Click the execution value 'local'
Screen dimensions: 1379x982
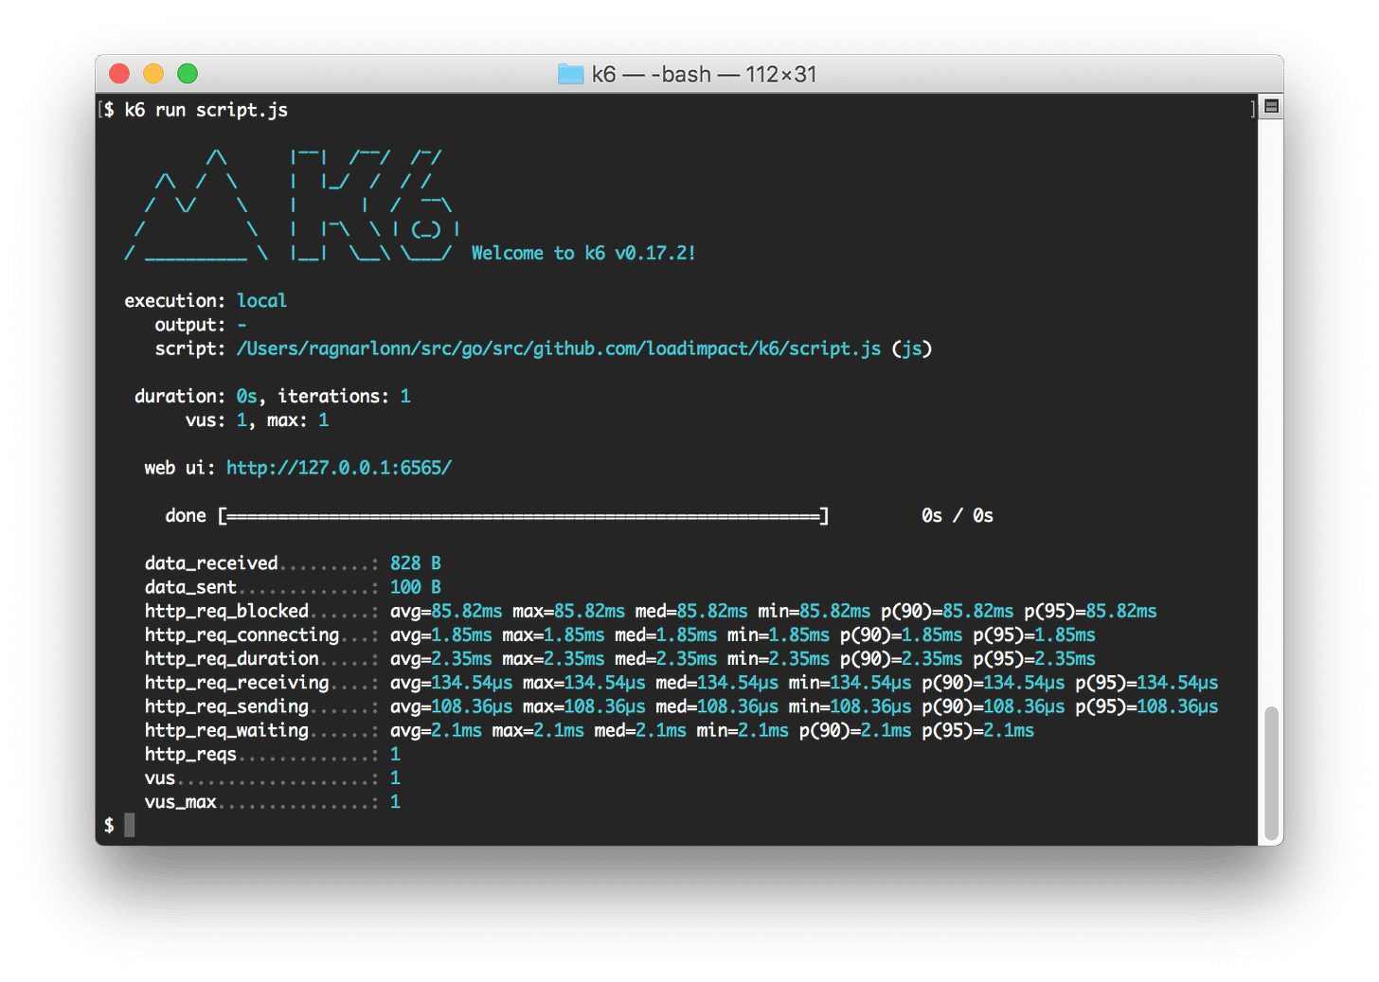pyautogui.click(x=261, y=300)
